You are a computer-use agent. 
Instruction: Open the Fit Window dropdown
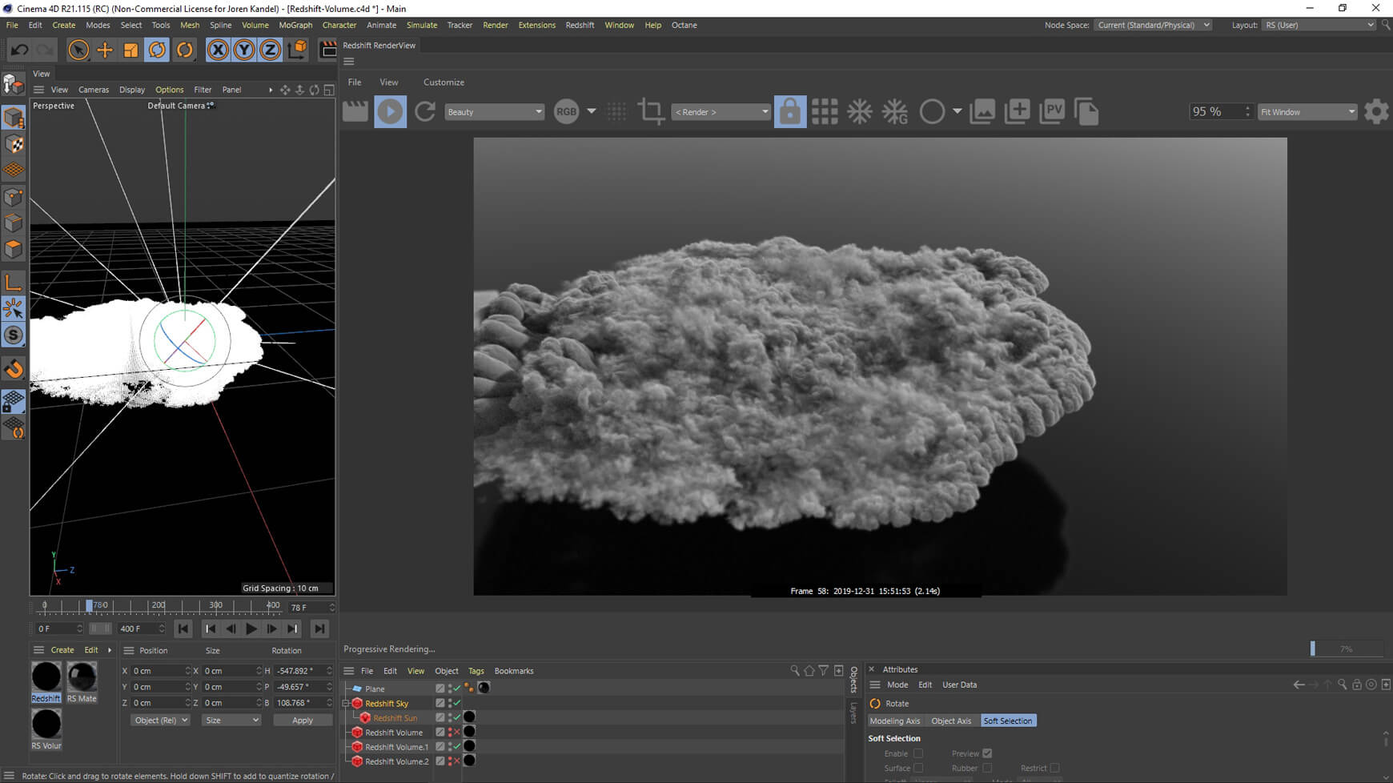1307,112
